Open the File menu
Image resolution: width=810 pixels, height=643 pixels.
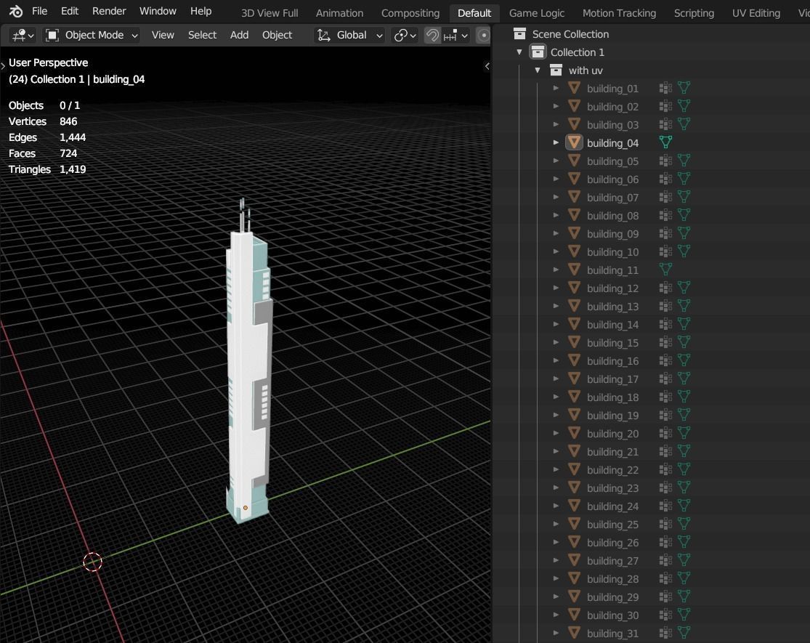pyautogui.click(x=39, y=11)
